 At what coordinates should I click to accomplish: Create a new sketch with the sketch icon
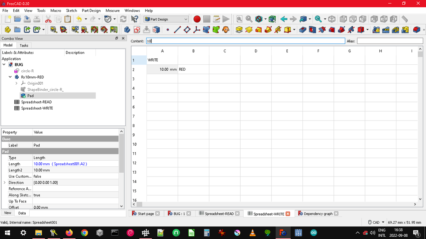coord(136,30)
